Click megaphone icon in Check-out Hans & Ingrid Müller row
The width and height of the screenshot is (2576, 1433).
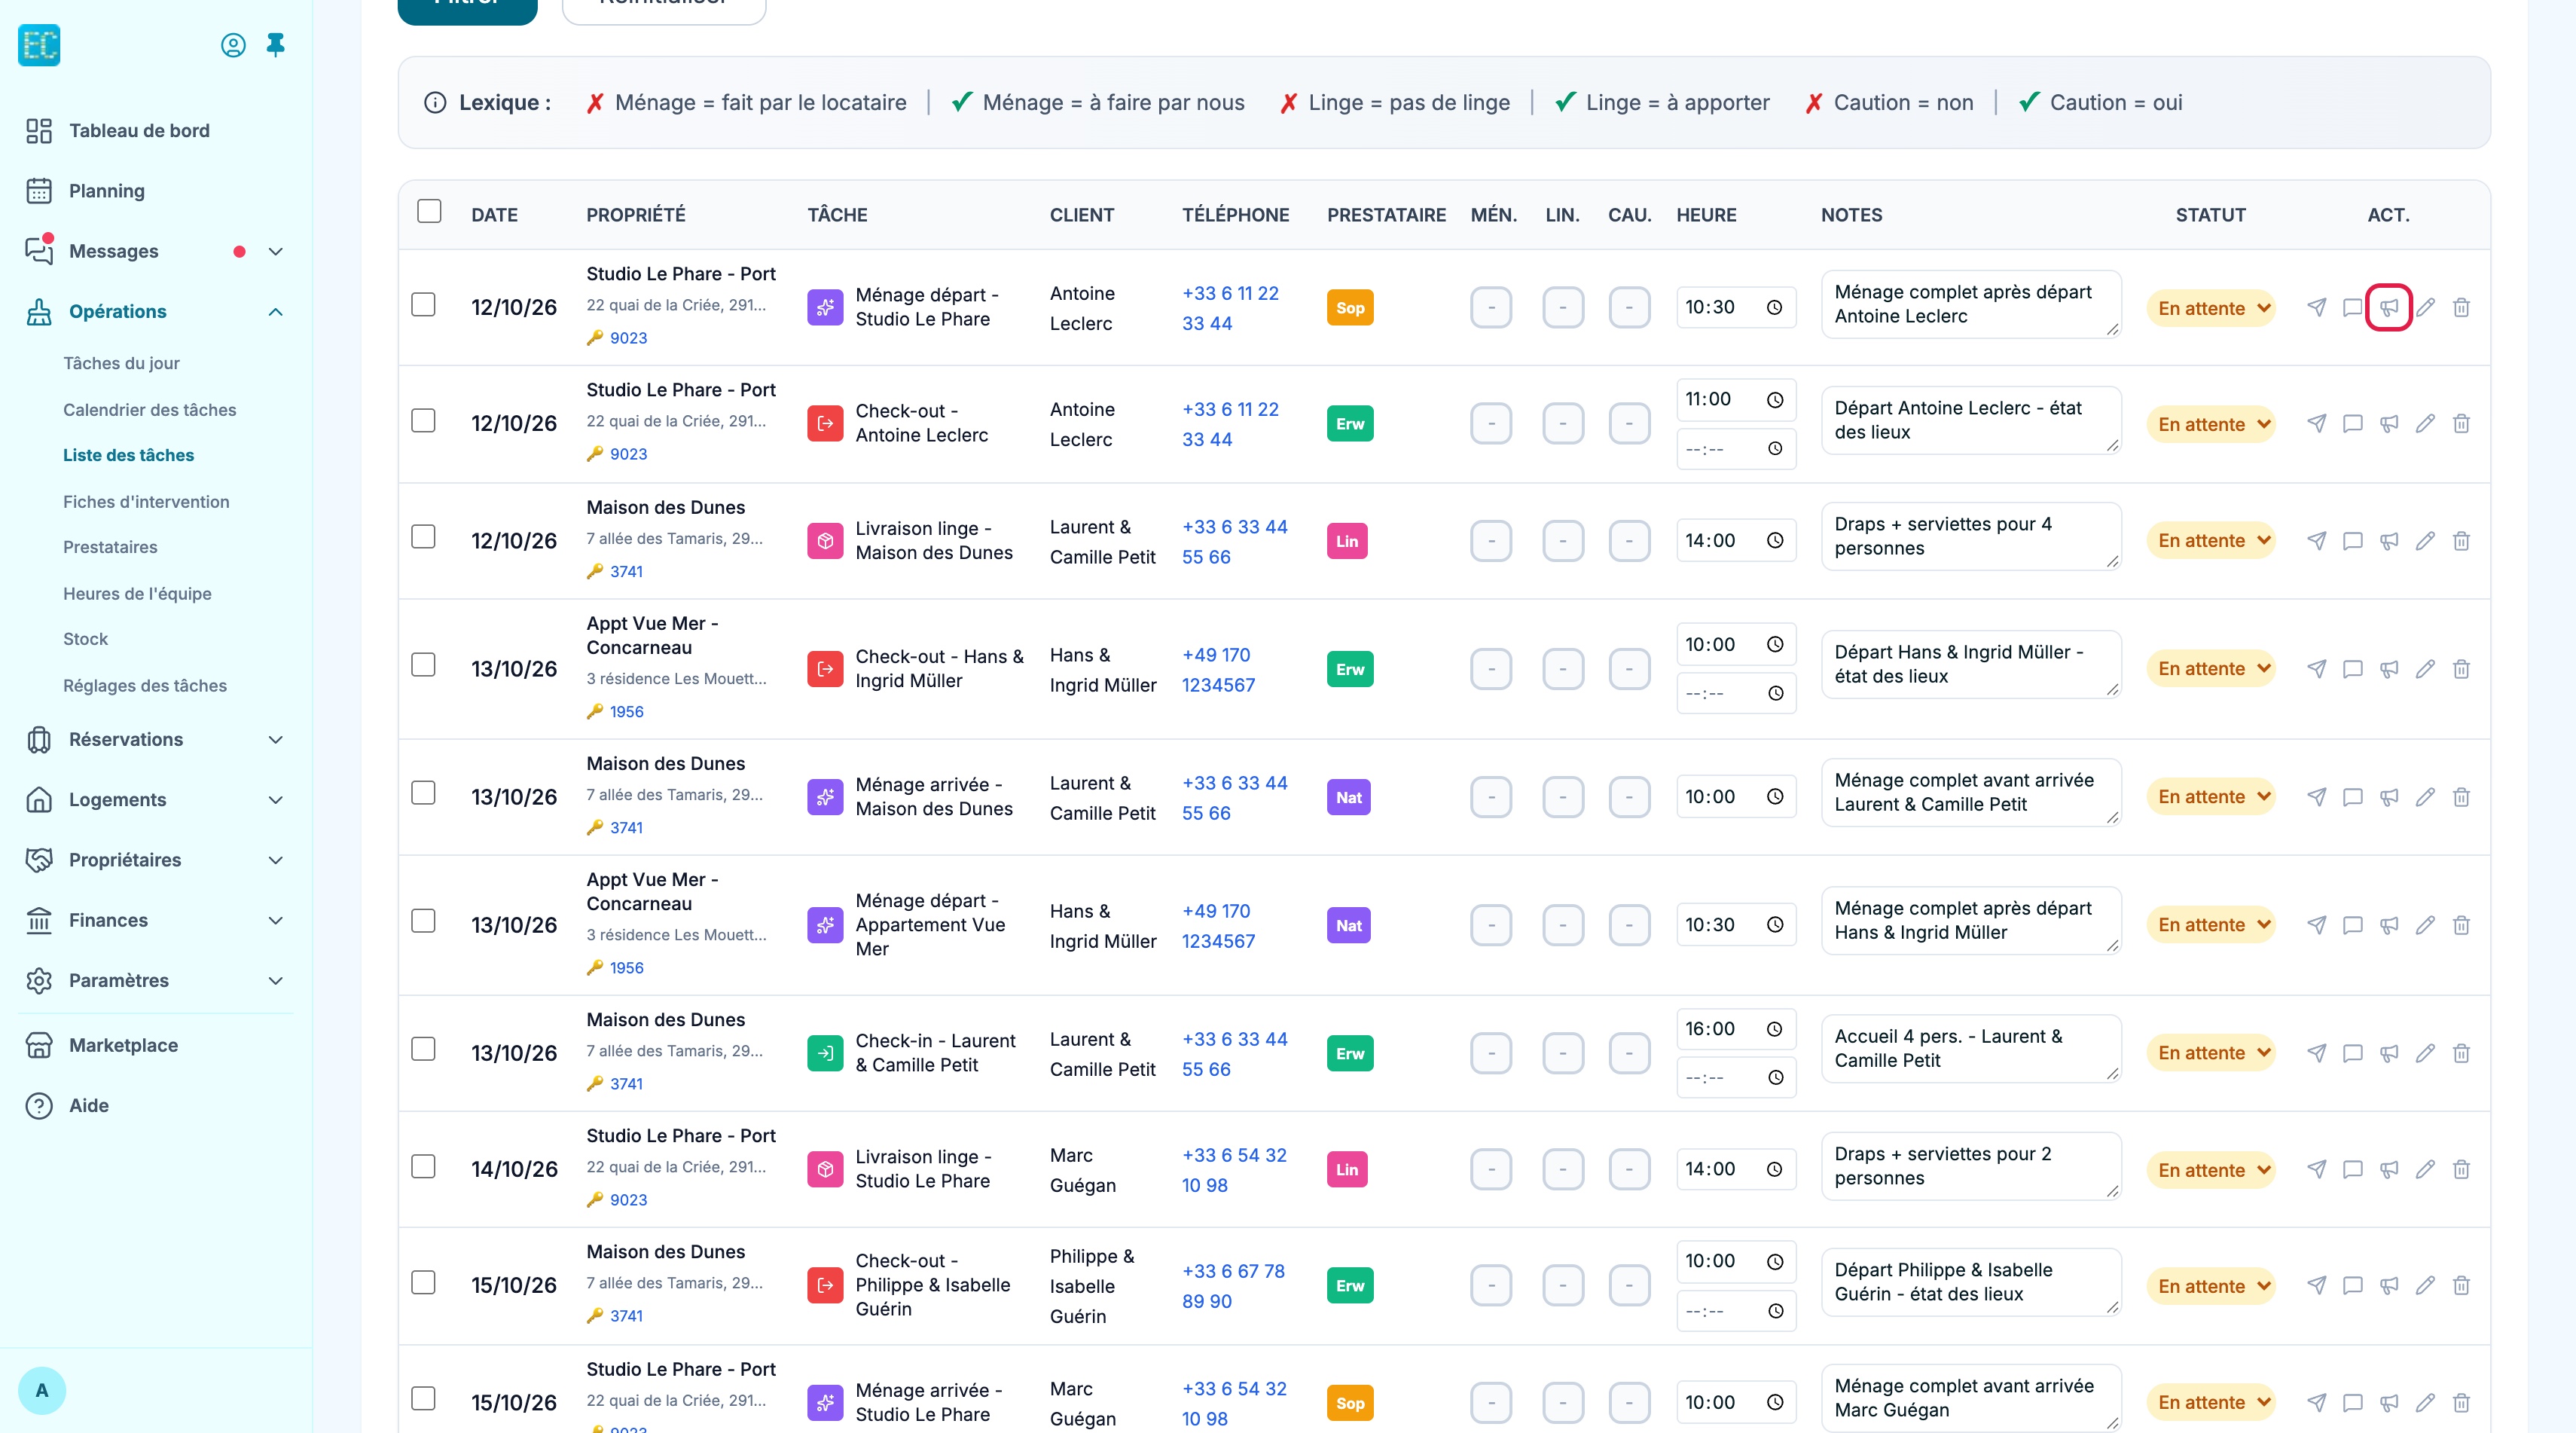click(2388, 669)
